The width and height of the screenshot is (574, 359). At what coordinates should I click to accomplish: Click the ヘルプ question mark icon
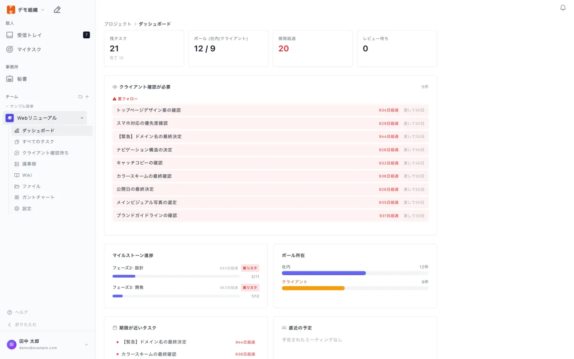click(x=10, y=312)
